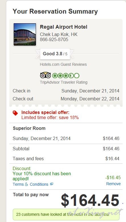Click the Monday, December 22 check-out date

coord(90,99)
